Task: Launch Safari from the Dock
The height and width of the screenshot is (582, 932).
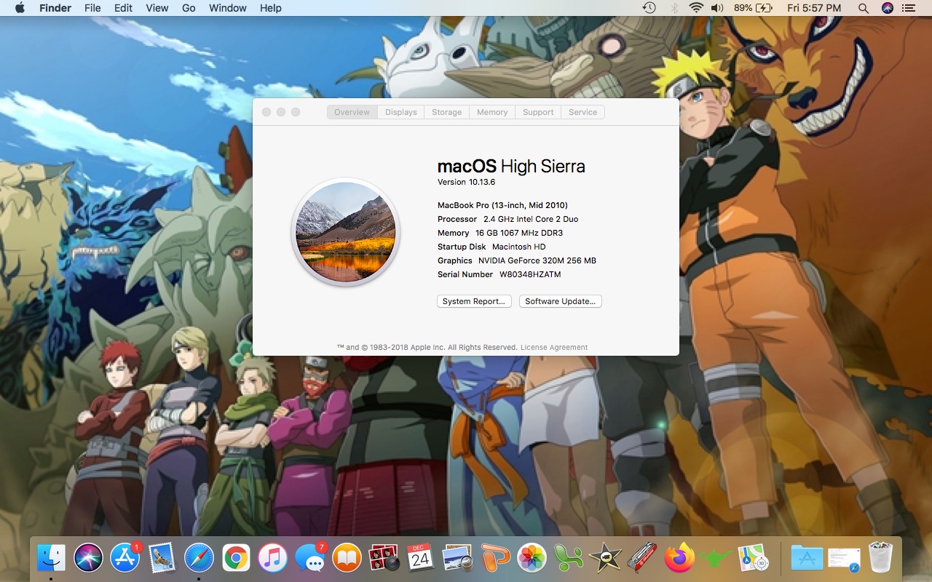Action: coord(199,558)
